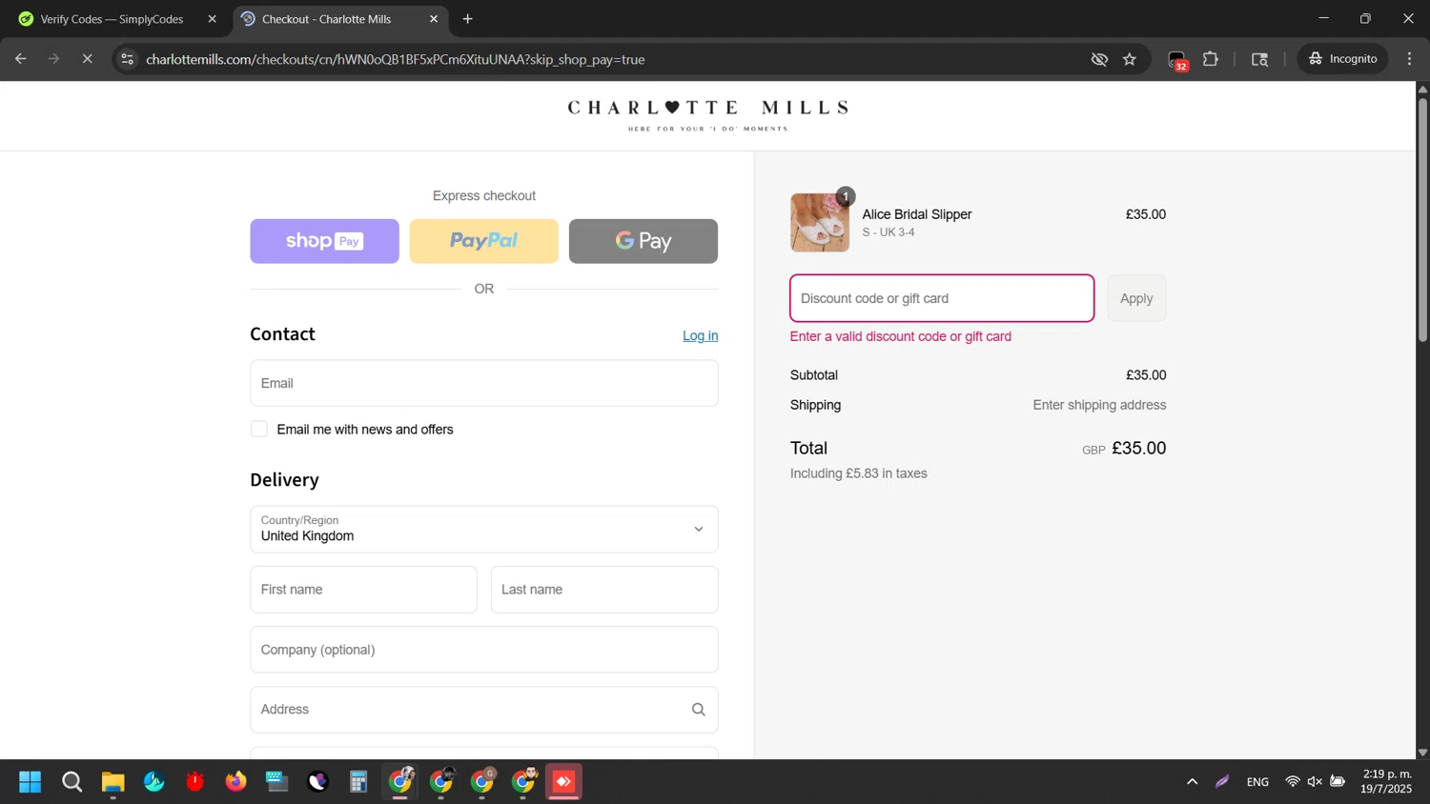Open File Explorer from taskbar

tap(112, 782)
